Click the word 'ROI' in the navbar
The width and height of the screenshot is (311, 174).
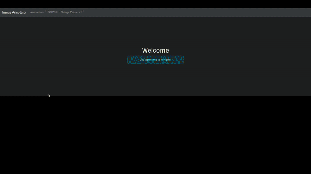point(50,12)
